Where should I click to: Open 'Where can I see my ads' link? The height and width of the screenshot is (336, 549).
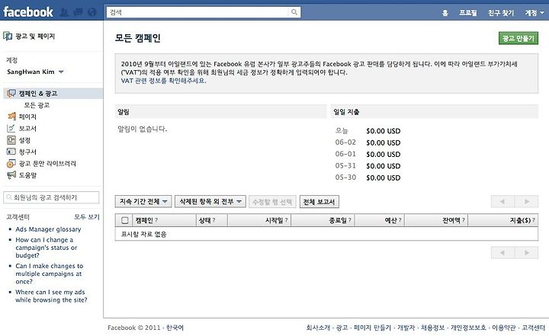pyautogui.click(x=51, y=296)
